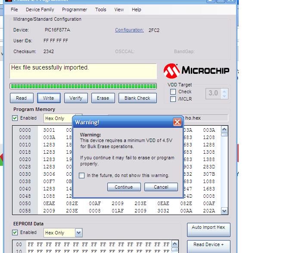Click the Microchip logo
Screen dimensions: 293x253
pos(196,71)
